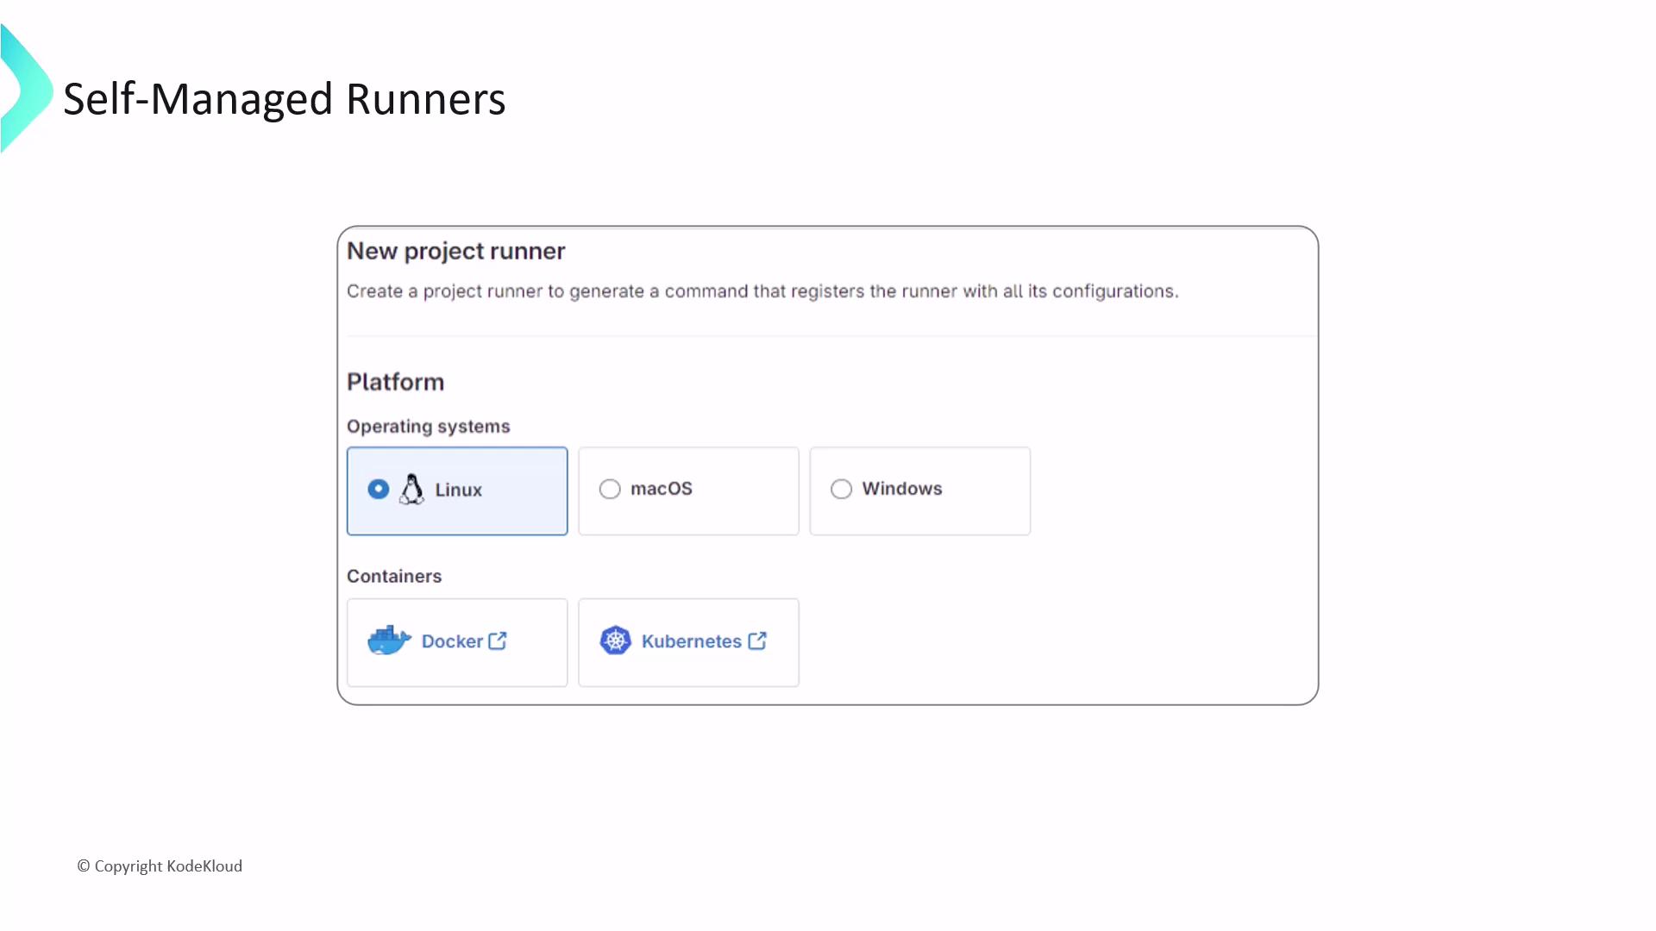Click the New project runner heading
This screenshot has height=931, width=1656.
coord(455,251)
